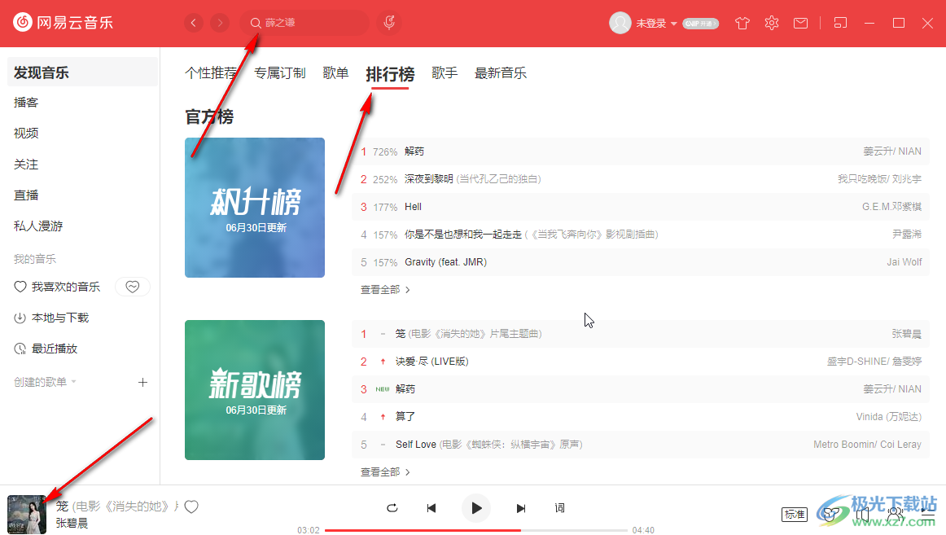The height and width of the screenshot is (535, 946).
Task: Click the user avatar icon
Action: click(620, 23)
